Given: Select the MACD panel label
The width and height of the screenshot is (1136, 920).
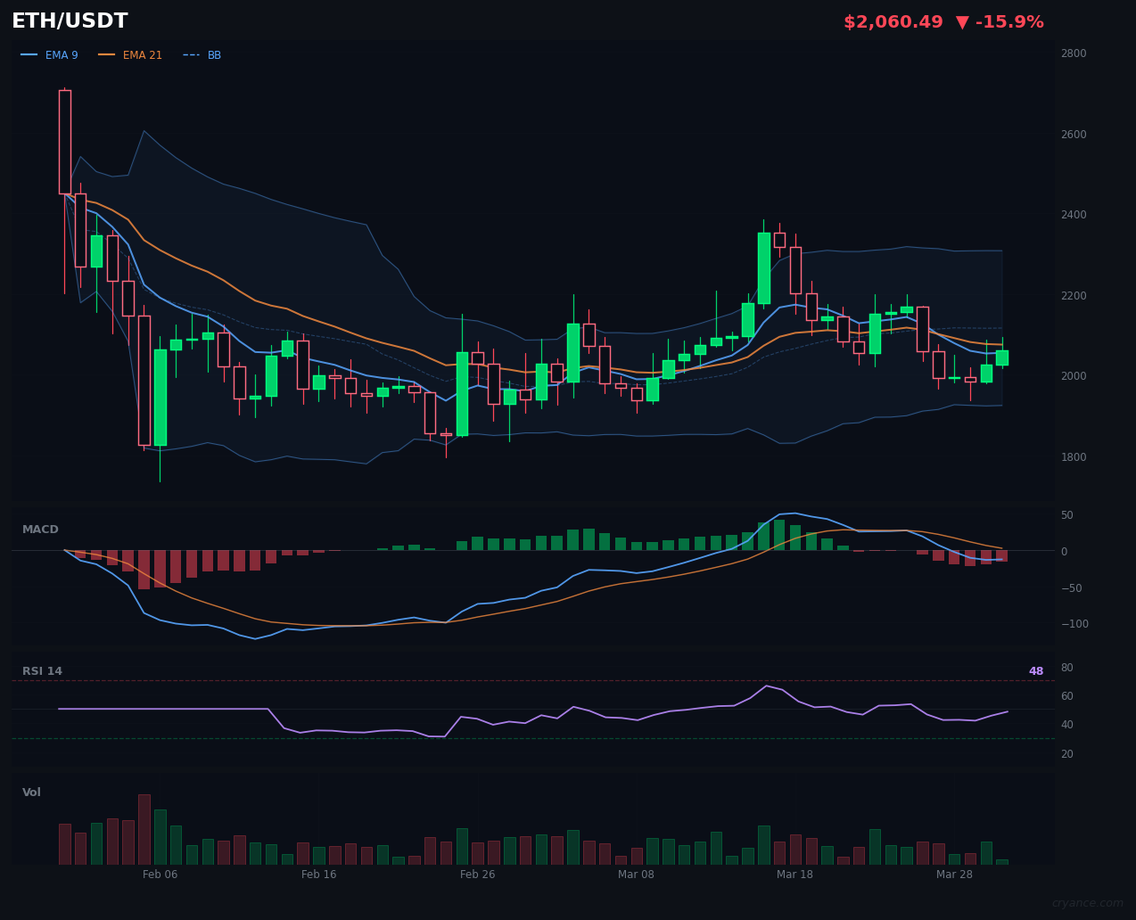Looking at the screenshot, I should [x=40, y=529].
